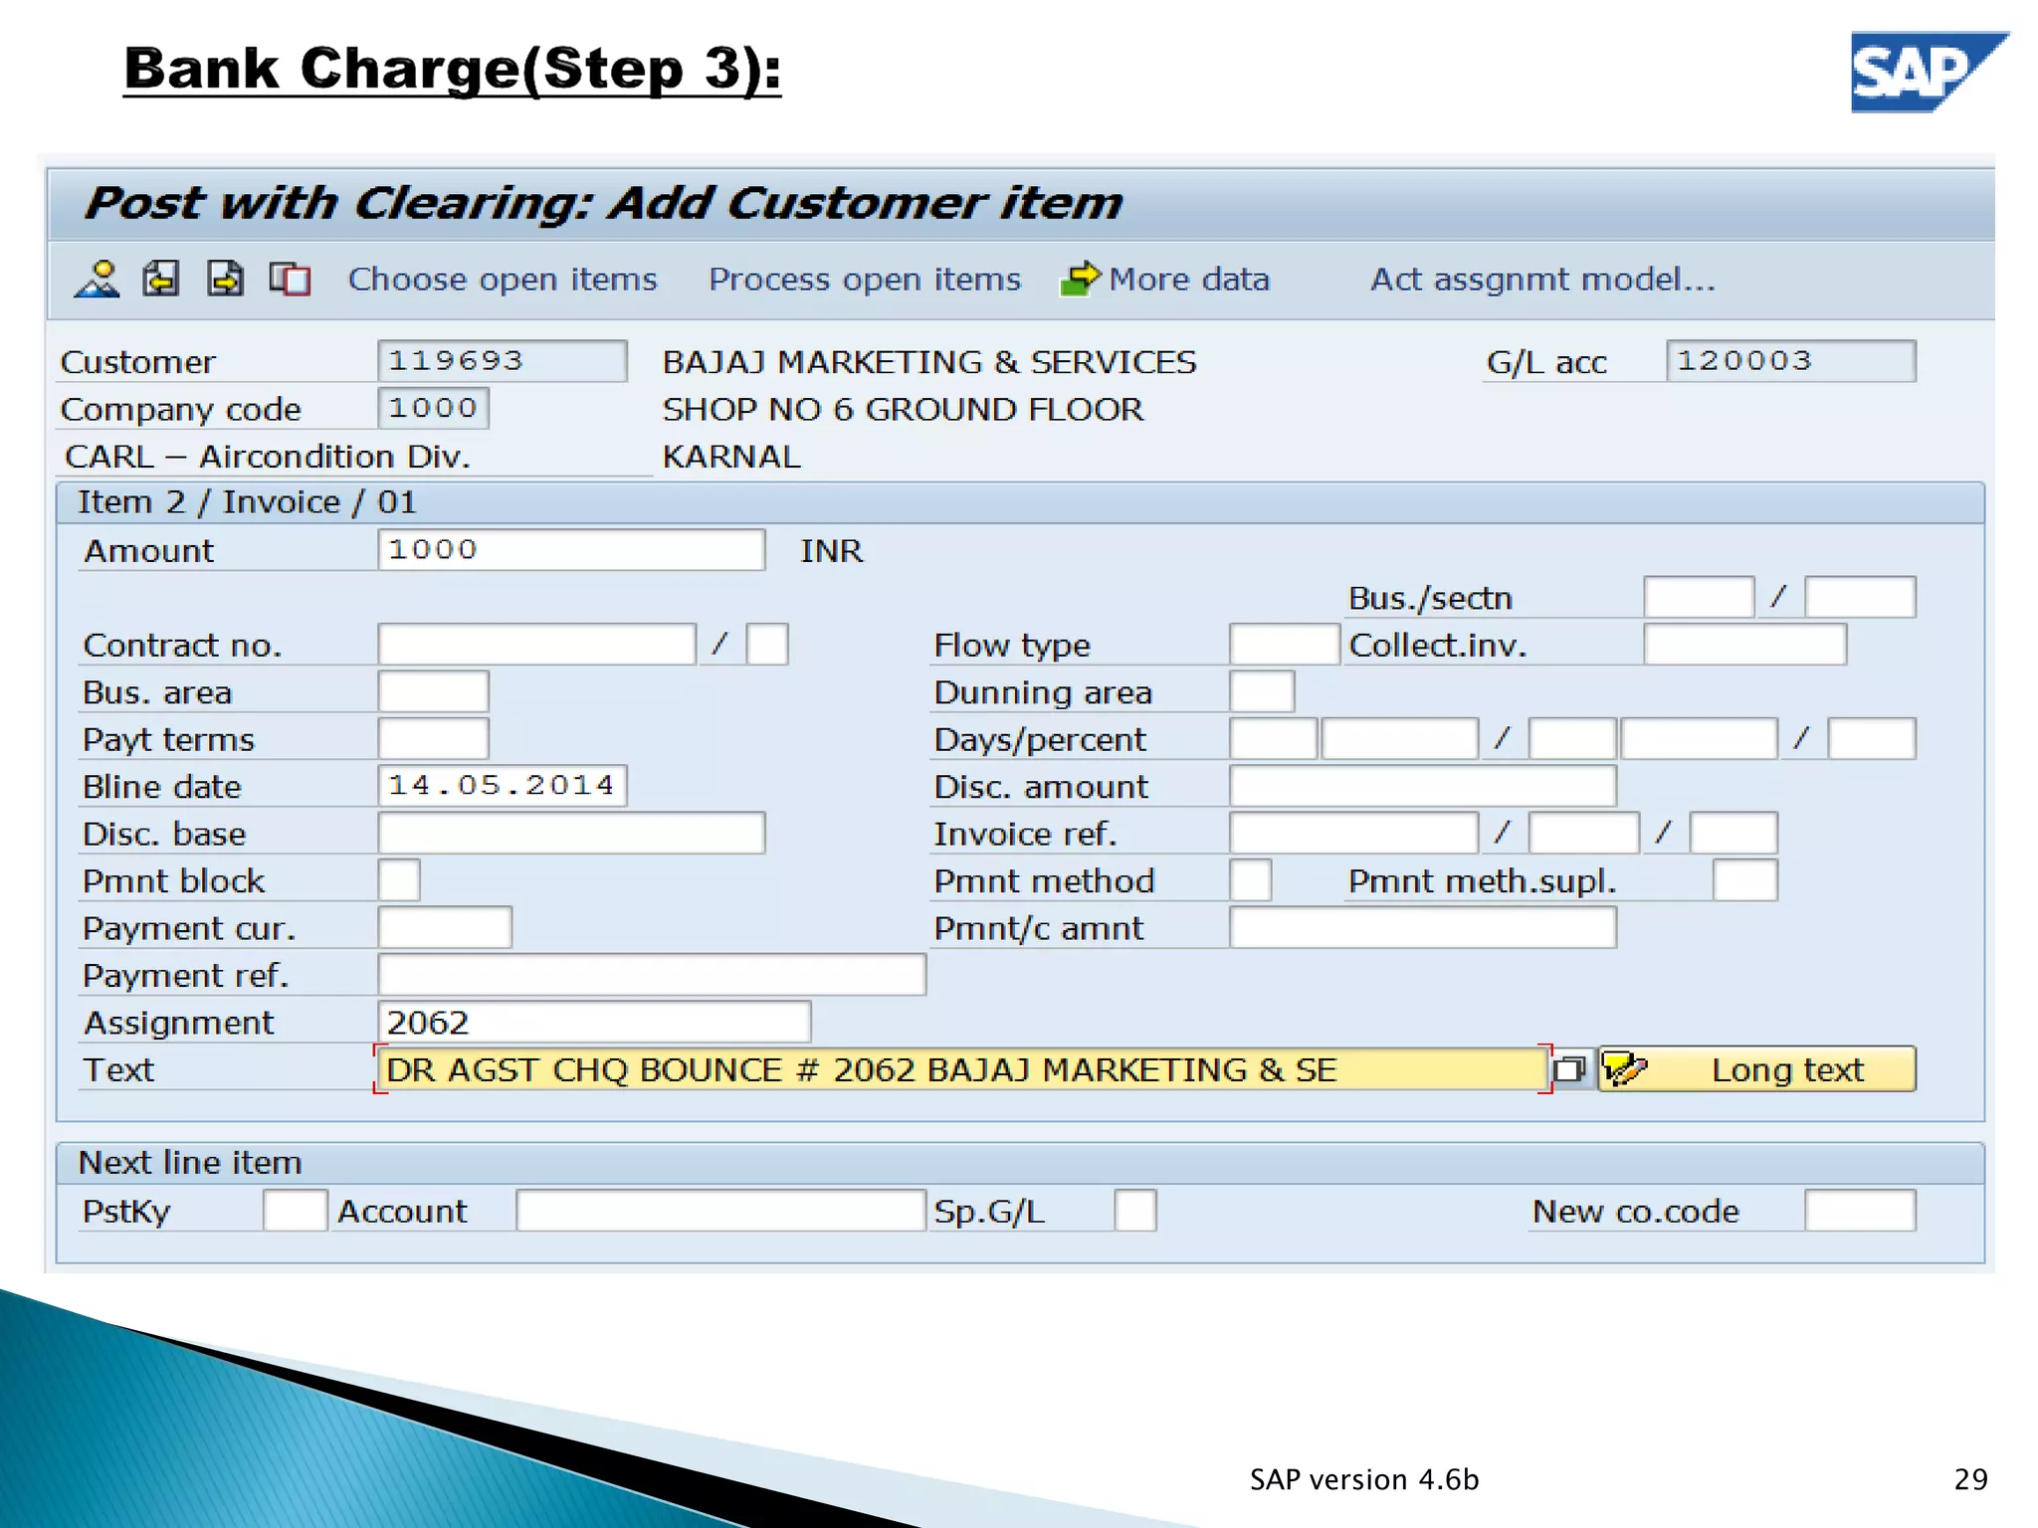Click the PstKy input field

pos(295,1211)
